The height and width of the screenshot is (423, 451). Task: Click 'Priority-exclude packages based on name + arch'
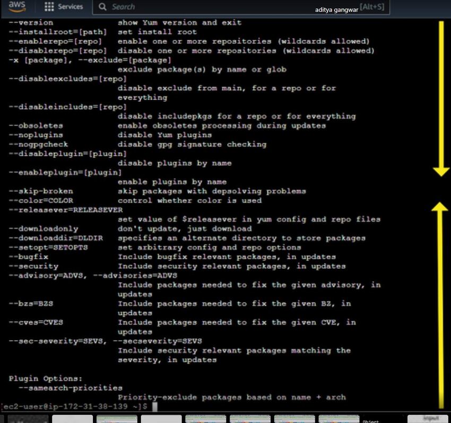232,398
